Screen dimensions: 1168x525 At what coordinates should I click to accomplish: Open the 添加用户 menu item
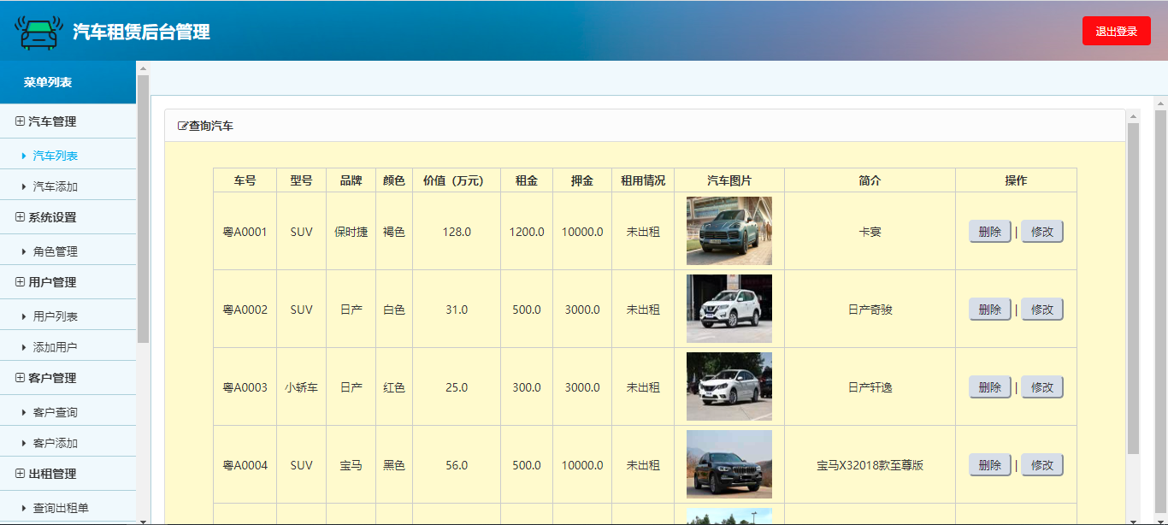56,347
